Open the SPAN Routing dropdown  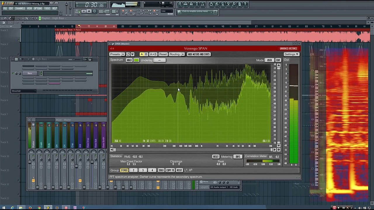[177, 54]
